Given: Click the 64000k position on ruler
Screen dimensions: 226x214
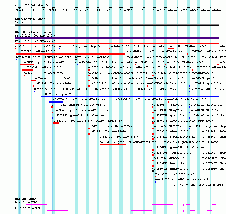Looking at the screenshot, I should coord(173,10).
